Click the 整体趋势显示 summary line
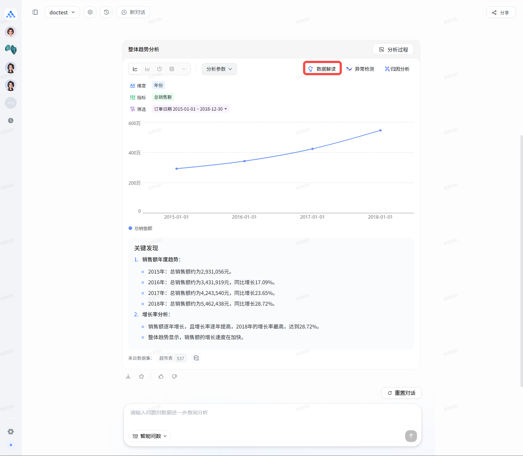The width and height of the screenshot is (523, 456). [196, 337]
